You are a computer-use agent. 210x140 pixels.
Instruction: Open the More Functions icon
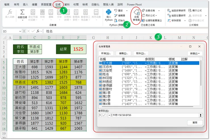tap(96, 12)
